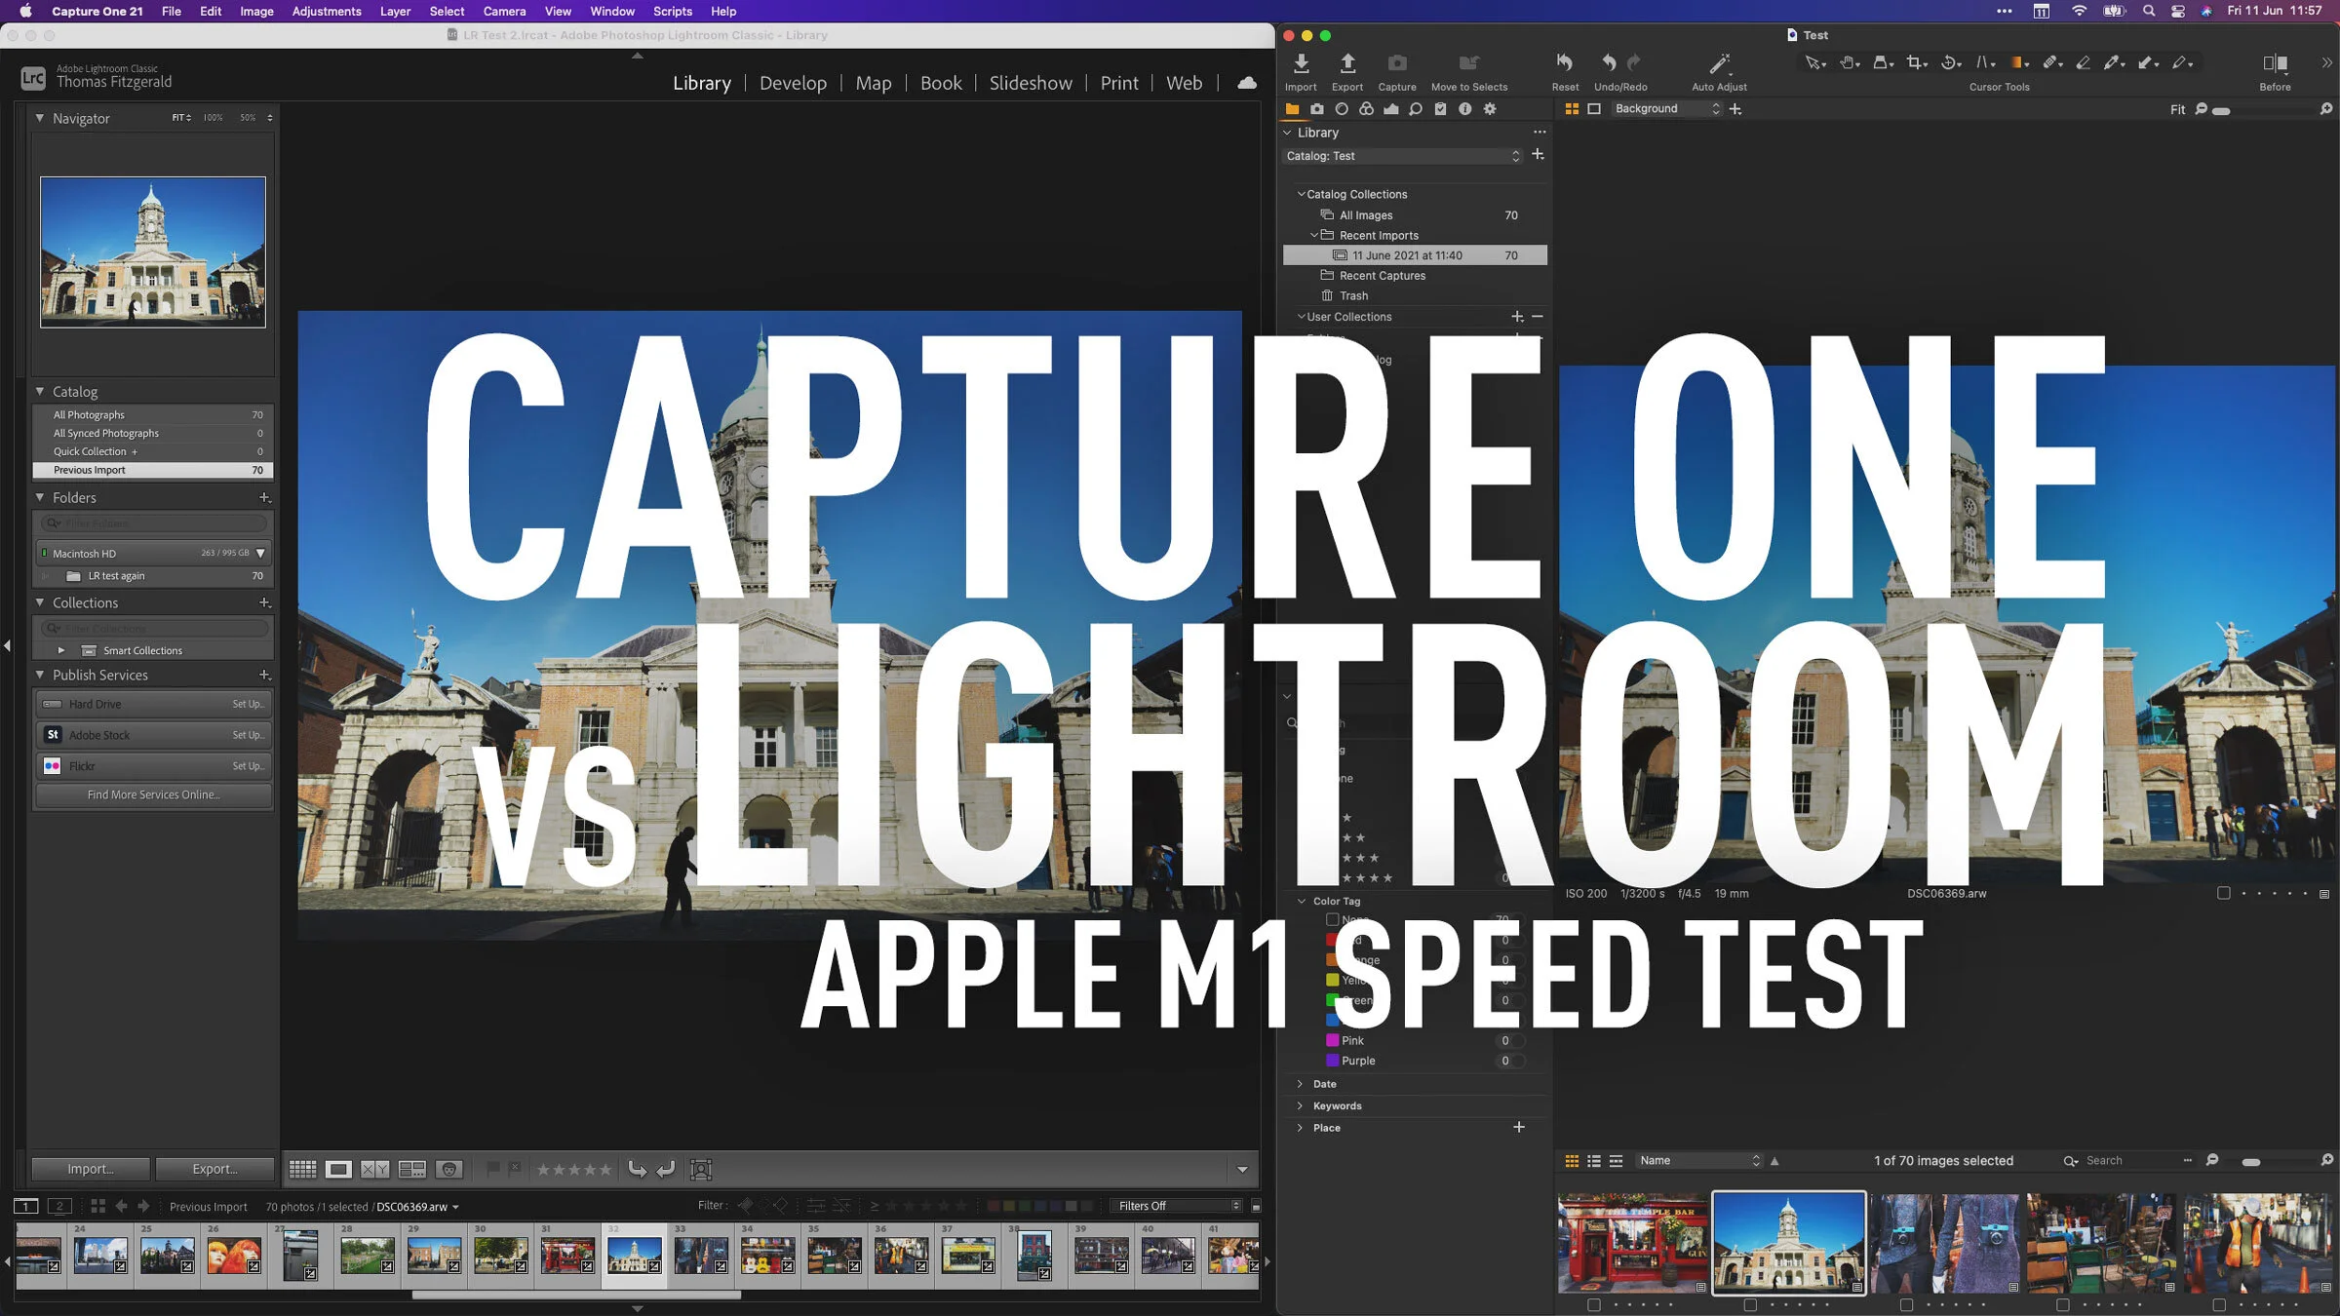
Task: Tick the checkbox beside DSC06369.arw in viewer
Action: click(x=2223, y=893)
